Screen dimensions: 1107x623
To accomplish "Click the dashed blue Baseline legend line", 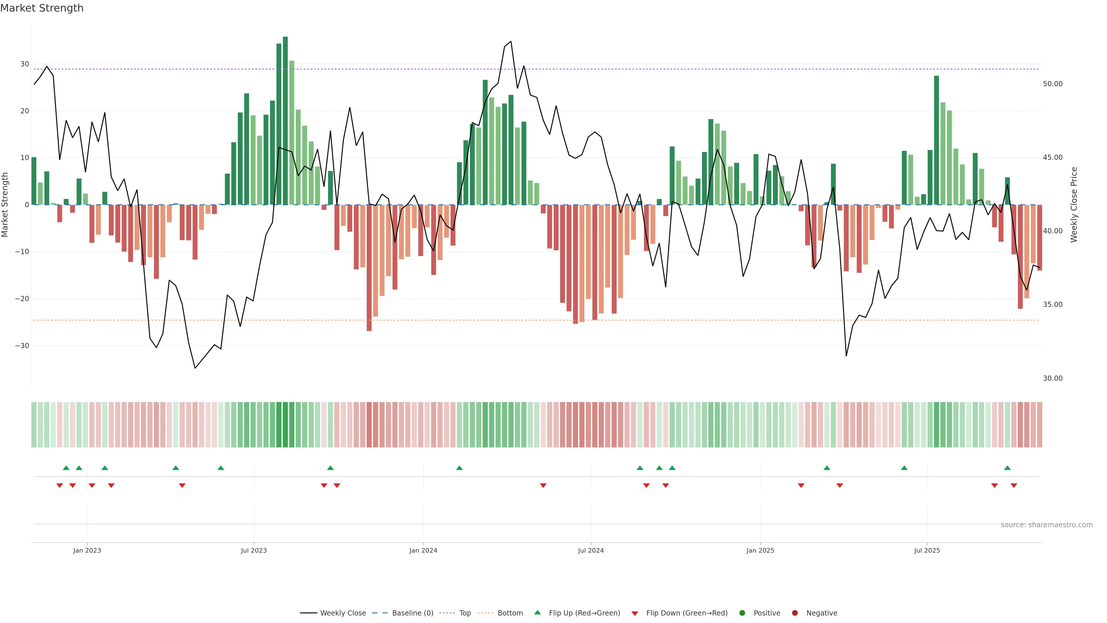I will point(379,613).
